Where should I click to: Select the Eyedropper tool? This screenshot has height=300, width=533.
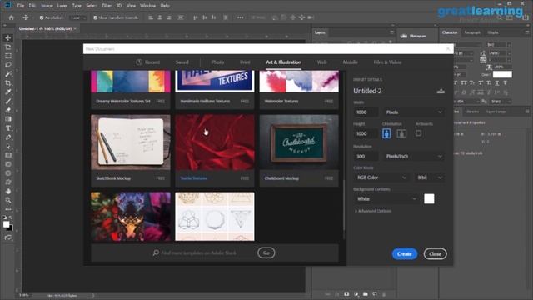click(x=8, y=92)
